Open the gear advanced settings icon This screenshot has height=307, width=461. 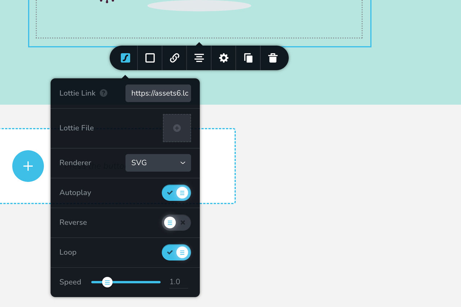click(x=224, y=58)
